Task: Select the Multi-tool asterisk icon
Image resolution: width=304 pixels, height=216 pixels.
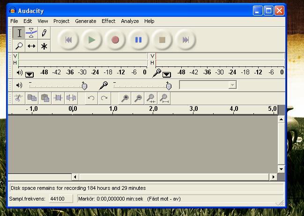Action: [x=44, y=46]
